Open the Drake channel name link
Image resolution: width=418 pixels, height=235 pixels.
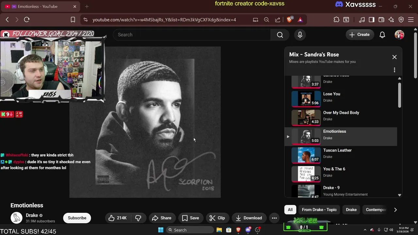[x=32, y=215]
